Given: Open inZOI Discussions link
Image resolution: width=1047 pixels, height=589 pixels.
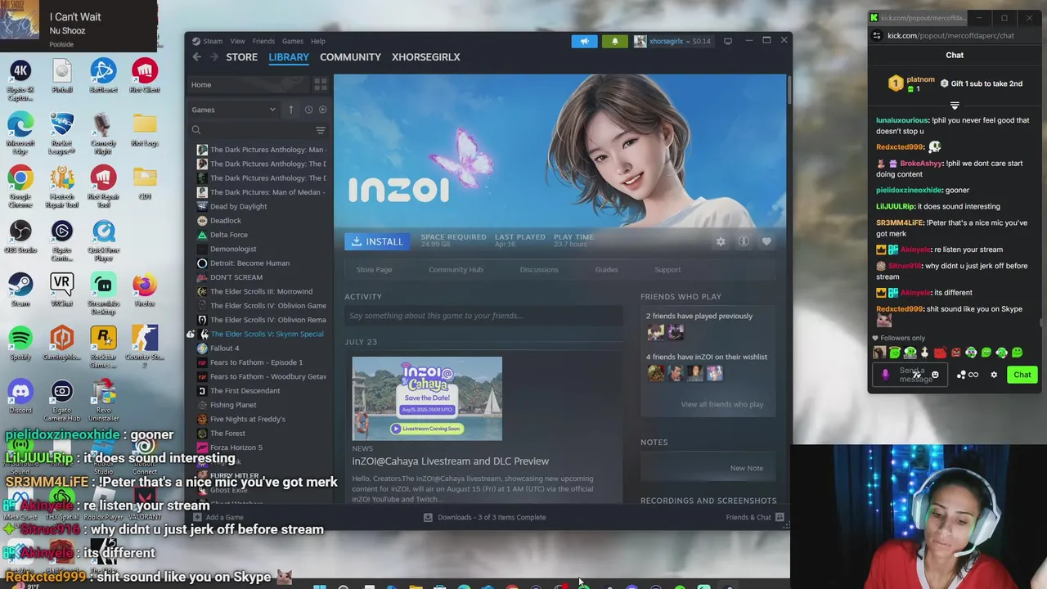Looking at the screenshot, I should (x=539, y=269).
